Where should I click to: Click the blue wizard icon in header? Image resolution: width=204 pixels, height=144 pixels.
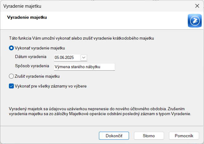pos(195,21)
